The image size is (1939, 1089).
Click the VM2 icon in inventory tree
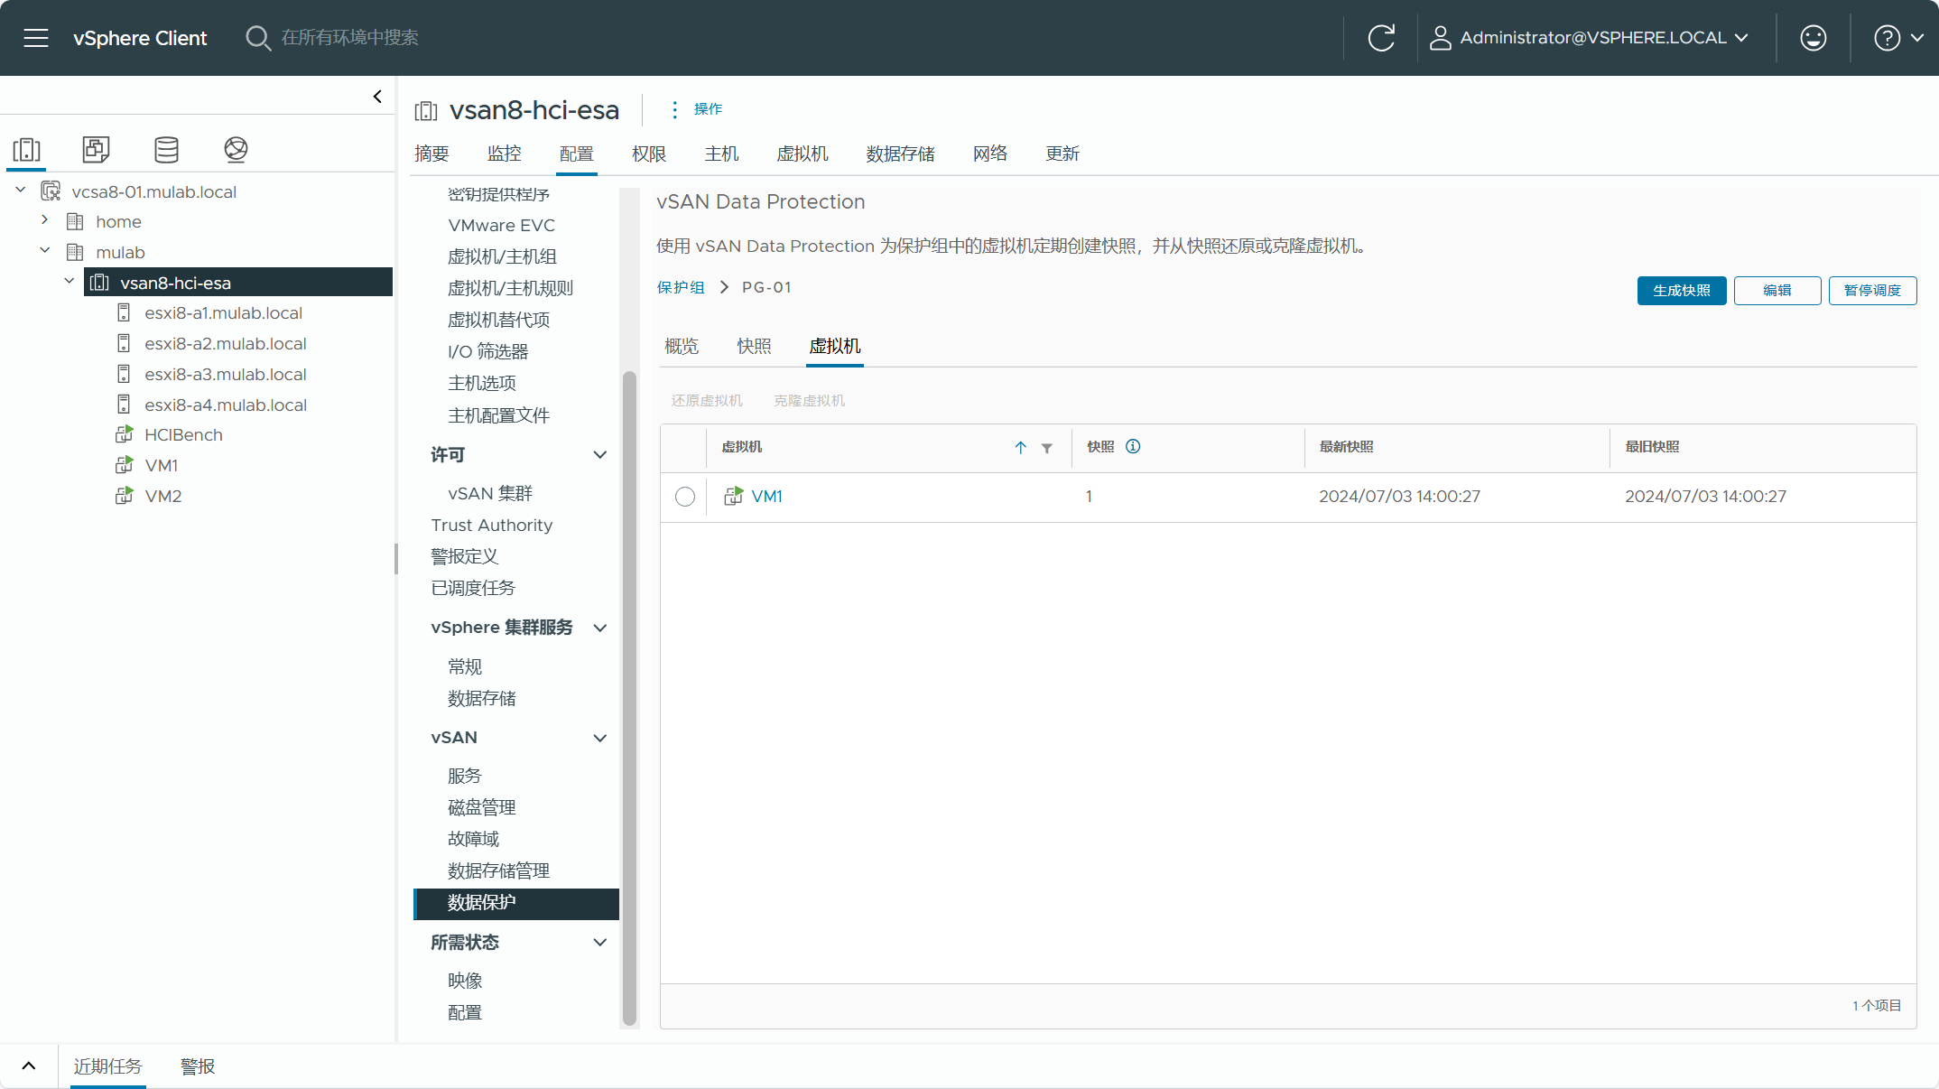tap(125, 497)
